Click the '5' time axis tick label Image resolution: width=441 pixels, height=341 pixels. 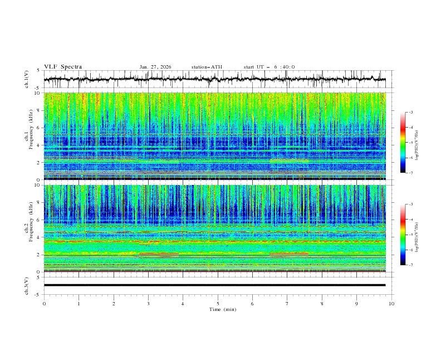218,304
